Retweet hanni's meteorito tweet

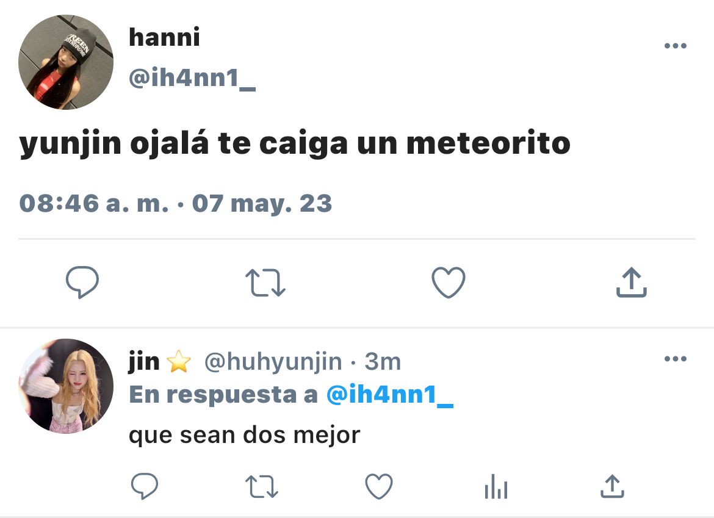pyautogui.click(x=265, y=282)
